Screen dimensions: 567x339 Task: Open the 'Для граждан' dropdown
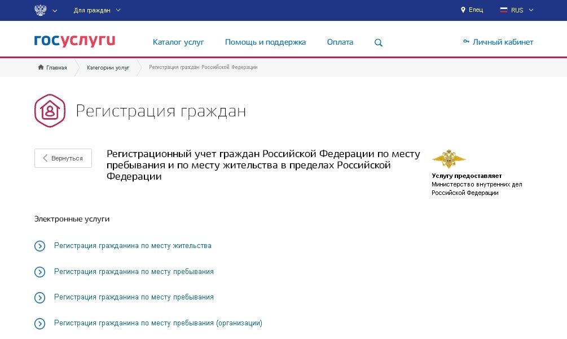click(97, 10)
